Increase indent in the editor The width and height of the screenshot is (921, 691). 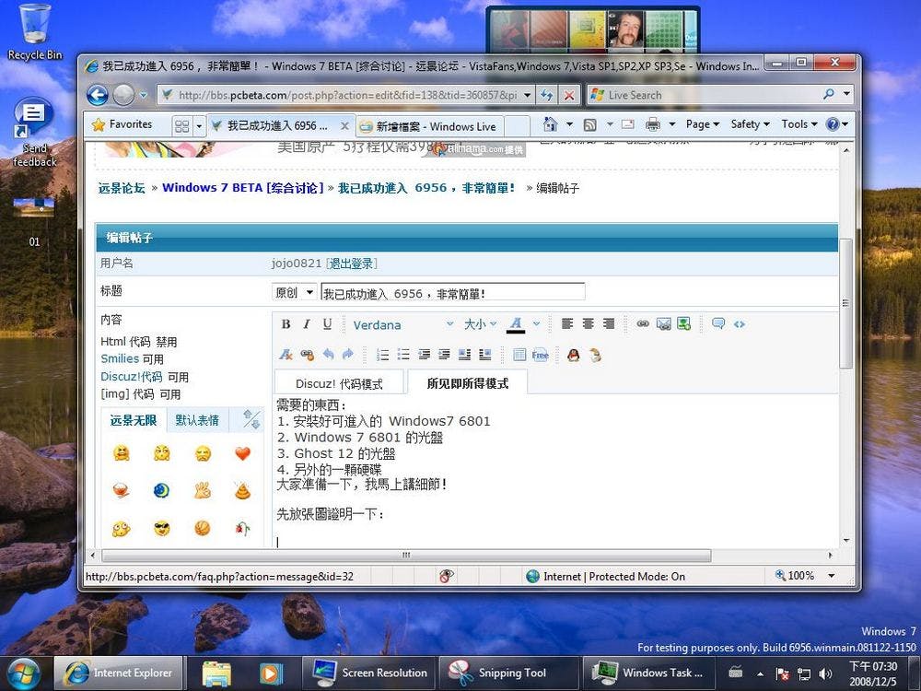click(445, 355)
